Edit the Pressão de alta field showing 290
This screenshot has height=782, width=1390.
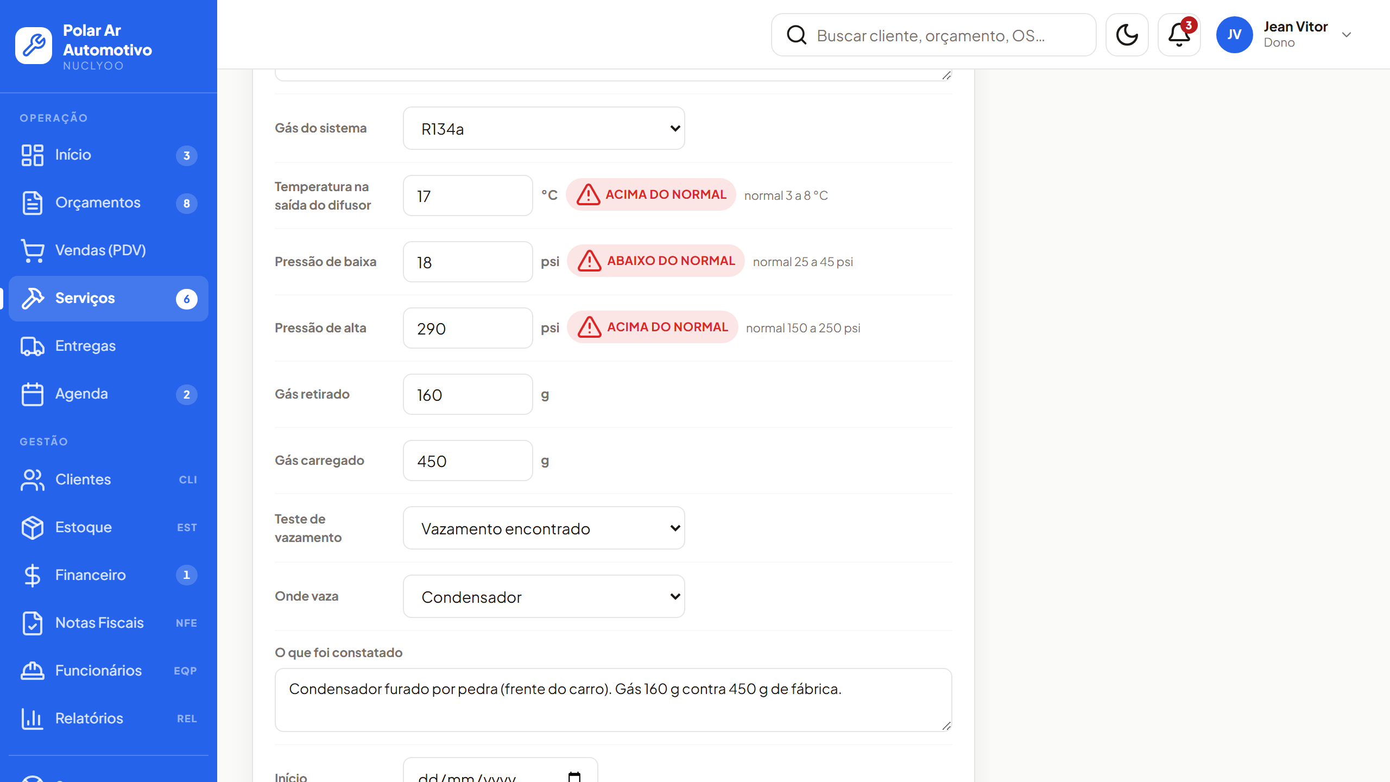click(x=468, y=329)
